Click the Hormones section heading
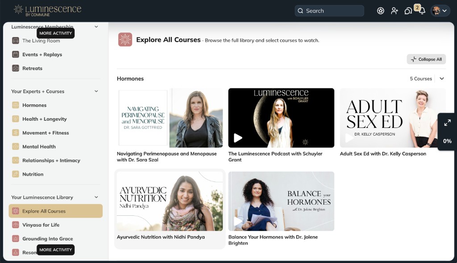The height and width of the screenshot is (263, 457). point(130,78)
